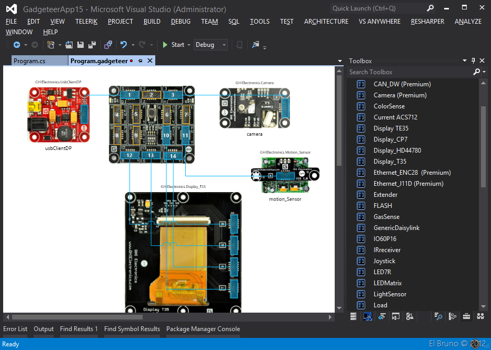This screenshot has width=491, height=350.
Task: Open the Error List panel tab
Action: (15, 329)
